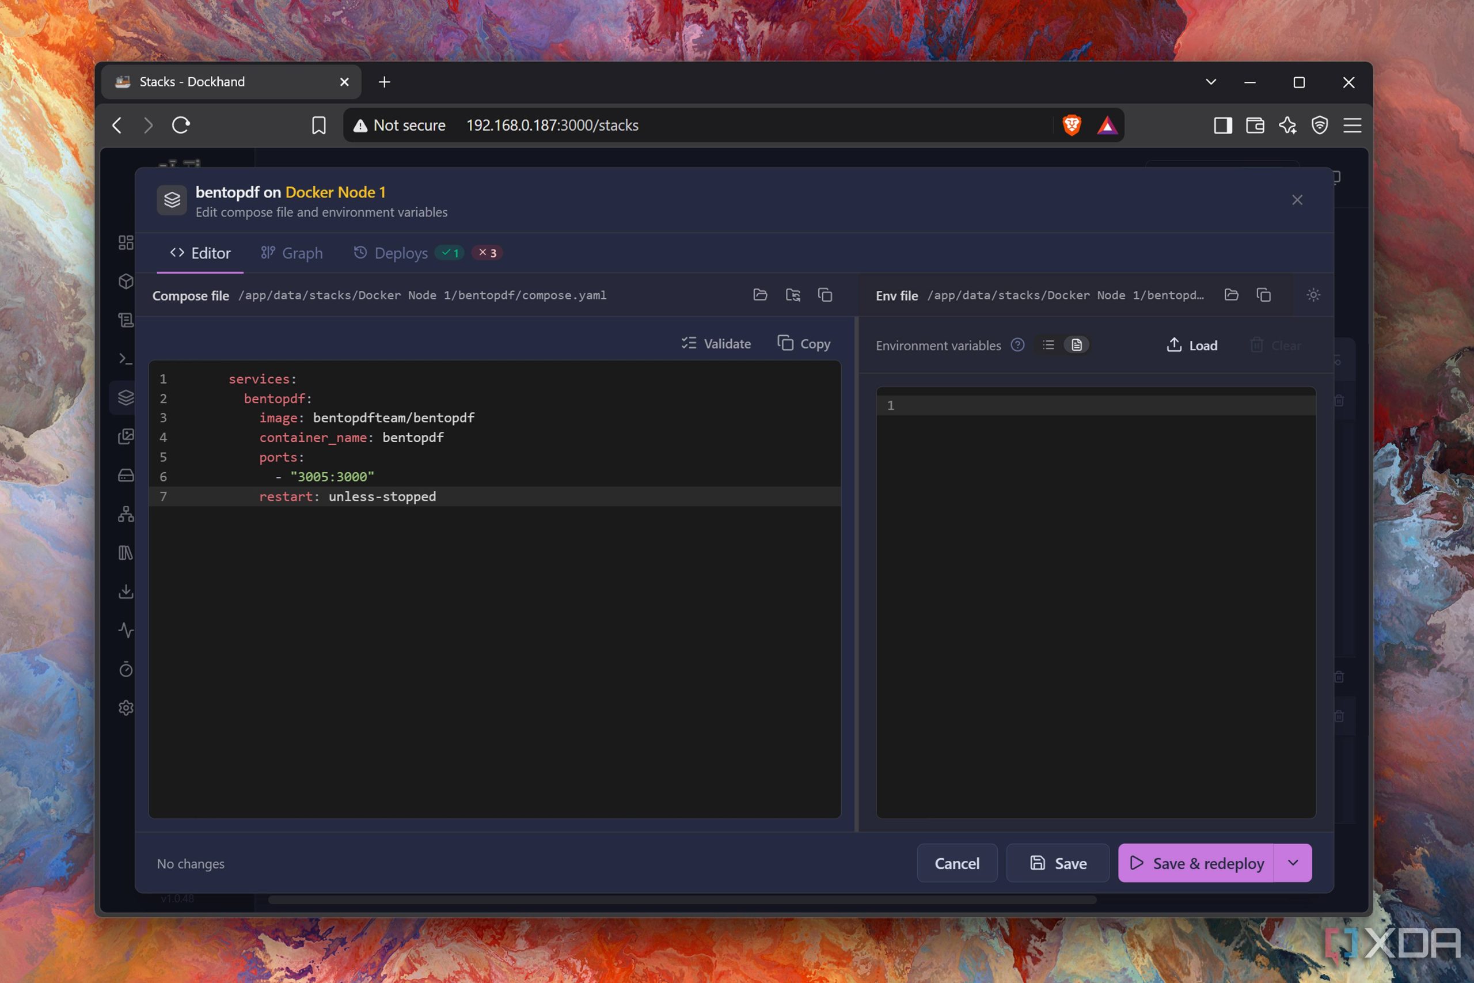This screenshot has width=1474, height=983.
Task: Close the Stacks - Dockhand tab
Action: click(344, 82)
